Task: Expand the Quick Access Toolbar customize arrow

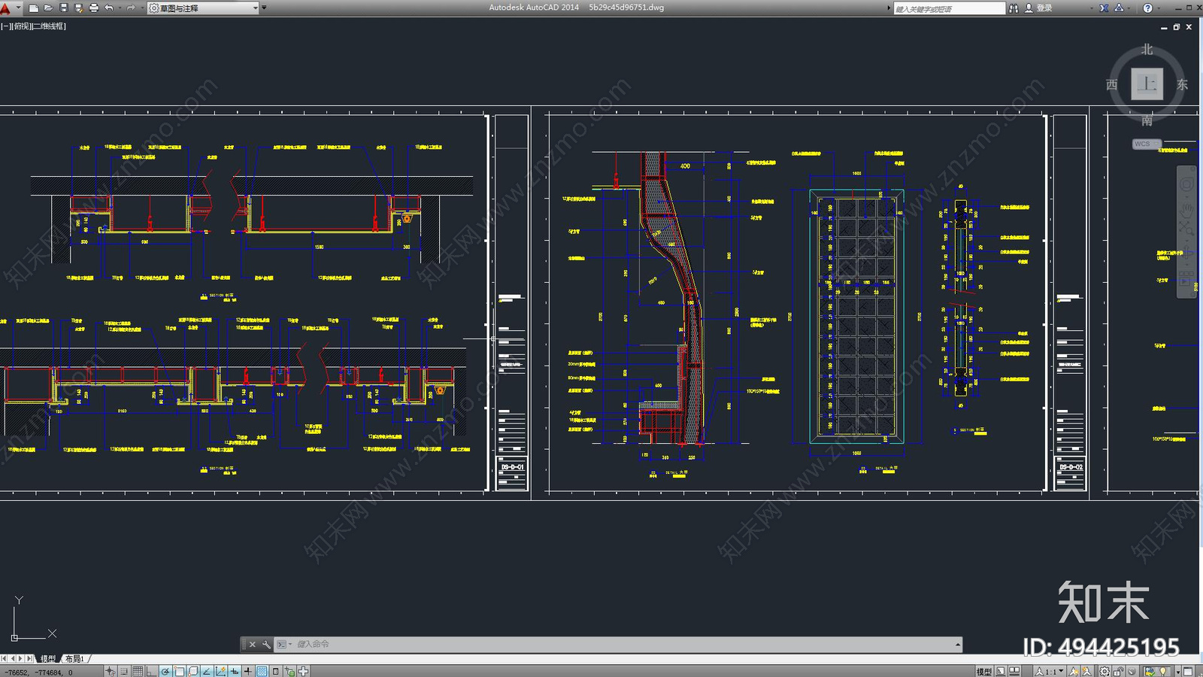Action: pos(264,8)
